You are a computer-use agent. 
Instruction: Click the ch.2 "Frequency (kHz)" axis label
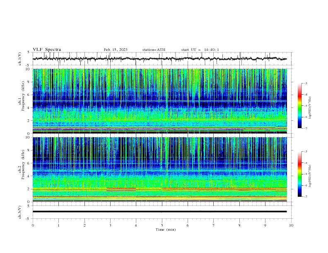click(24, 165)
